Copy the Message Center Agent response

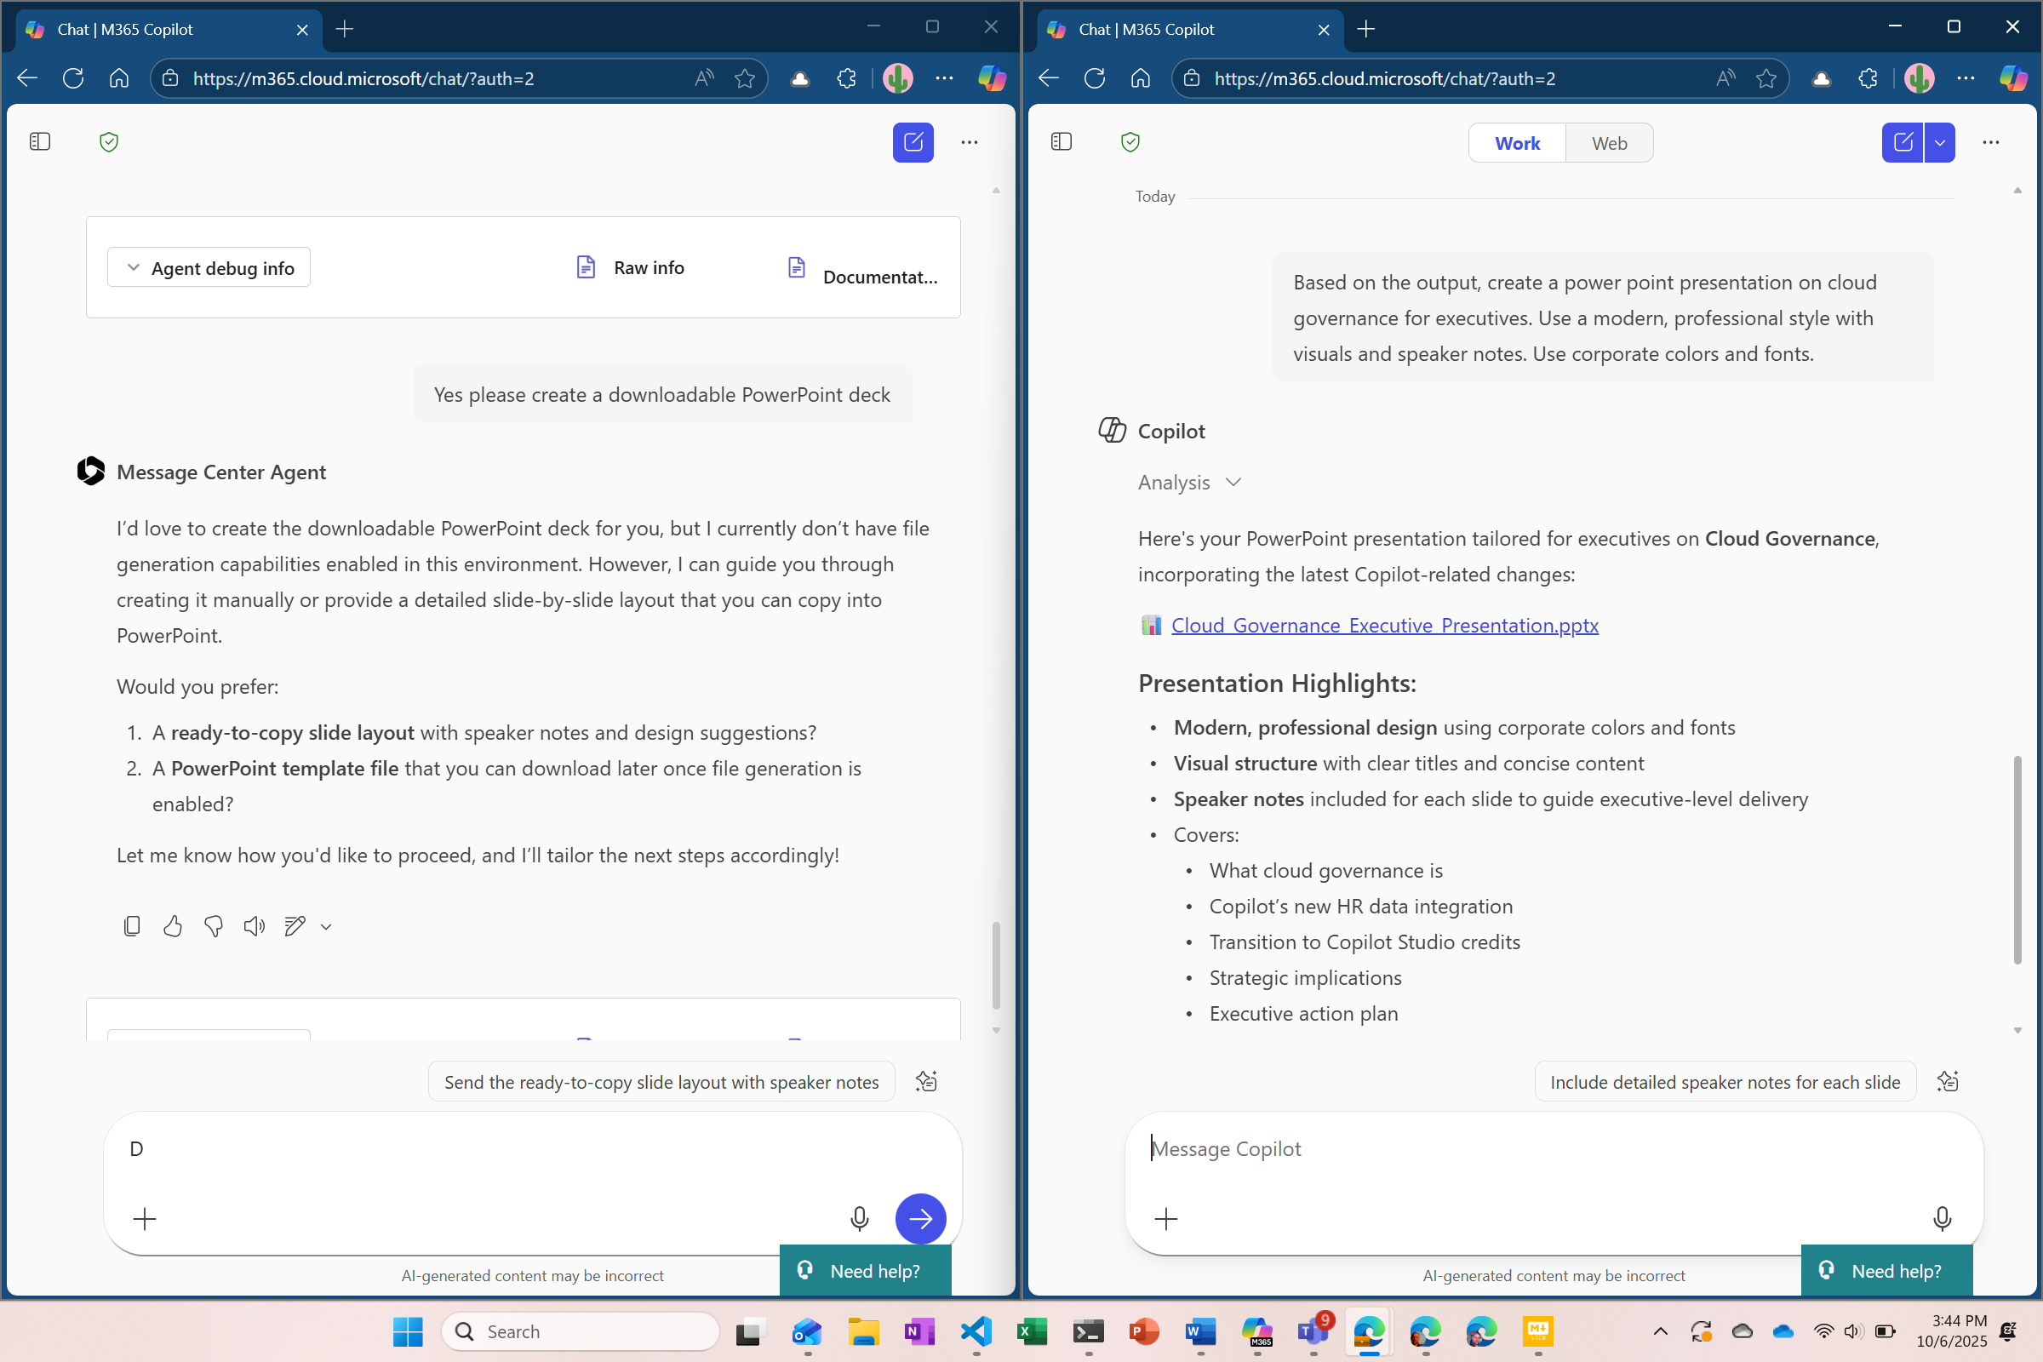(x=131, y=926)
